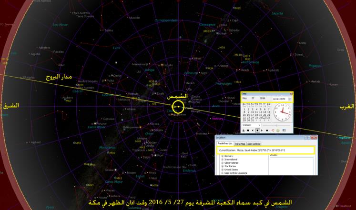Expand the User-Defined Locations node
This screenshot has height=210, width=356.
[x=222, y=173]
